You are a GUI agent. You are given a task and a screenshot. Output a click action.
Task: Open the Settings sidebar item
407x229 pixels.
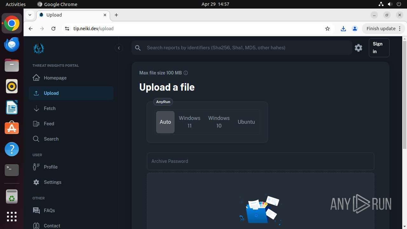[x=71, y=182]
